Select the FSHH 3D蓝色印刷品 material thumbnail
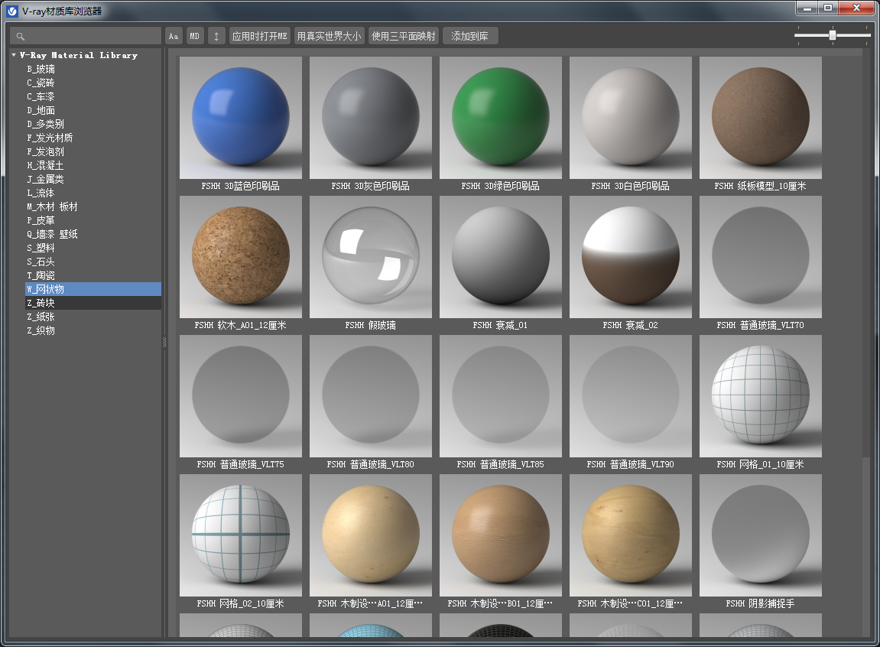Viewport: 880px width, 647px height. pos(241,118)
